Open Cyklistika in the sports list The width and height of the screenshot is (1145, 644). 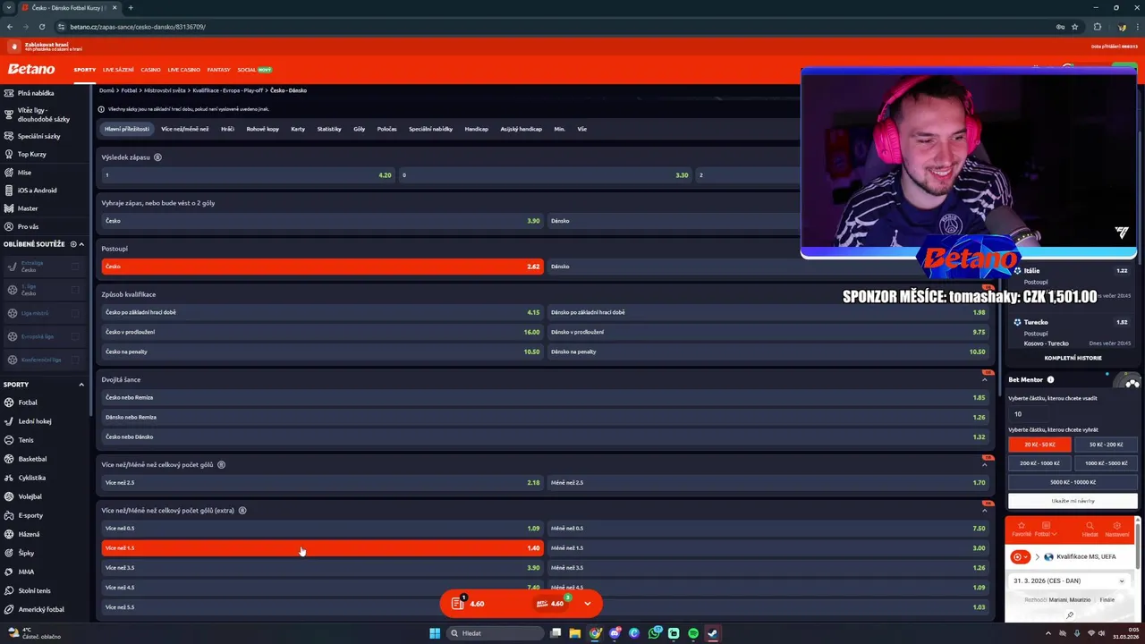(31, 478)
